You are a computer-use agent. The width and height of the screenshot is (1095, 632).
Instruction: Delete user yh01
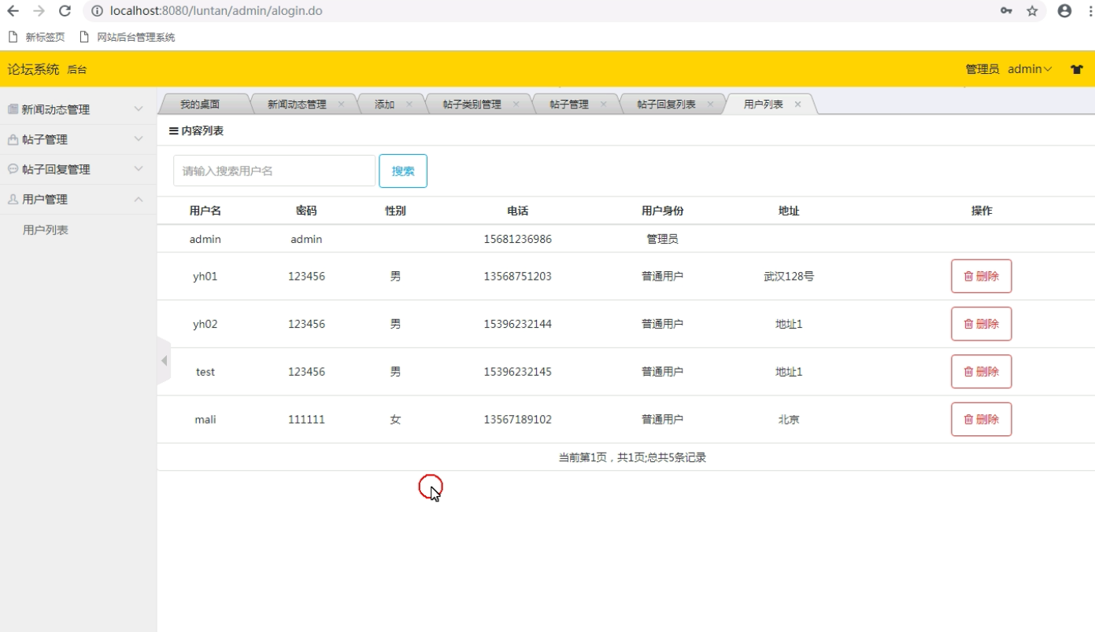(982, 276)
